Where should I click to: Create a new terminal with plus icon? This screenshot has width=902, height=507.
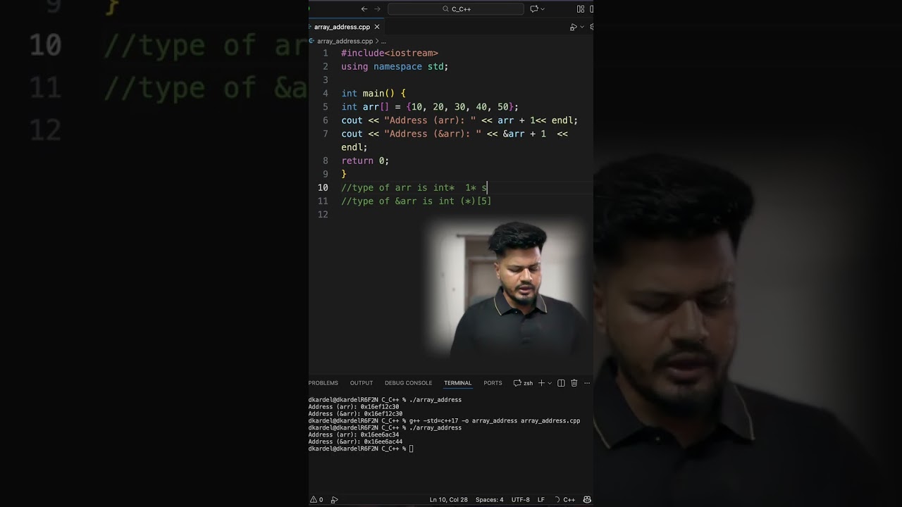pyautogui.click(x=541, y=383)
